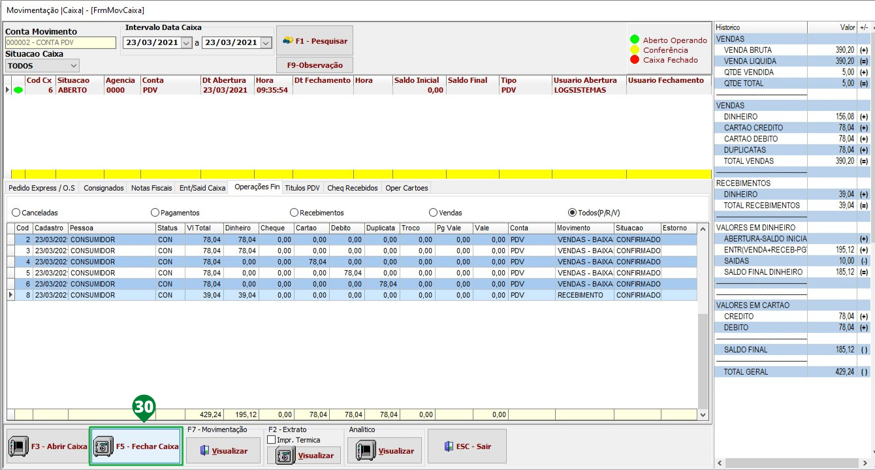875x470 pixels.
Task: Click the CARTAO CREDITO row in Historico
Action: [x=793, y=127]
